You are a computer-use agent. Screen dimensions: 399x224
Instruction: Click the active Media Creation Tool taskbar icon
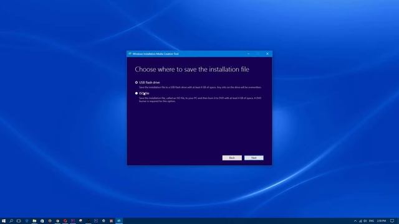tap(119, 221)
